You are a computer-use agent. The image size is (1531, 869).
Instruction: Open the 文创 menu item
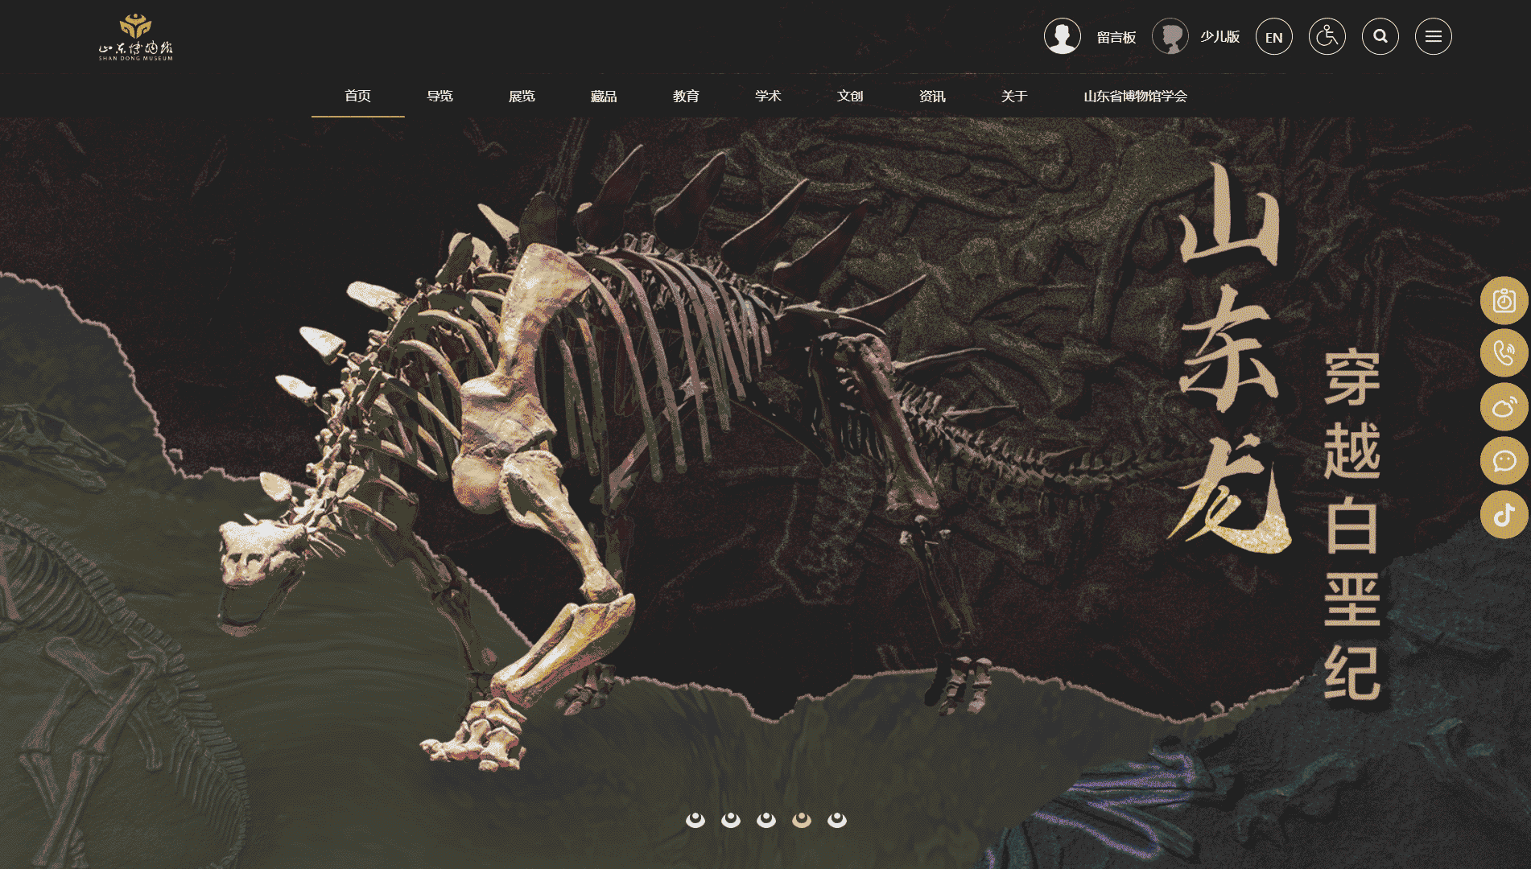coord(851,97)
